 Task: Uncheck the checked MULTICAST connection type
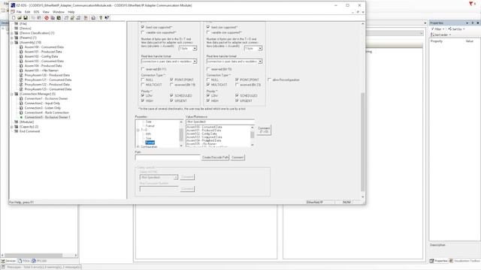tap(208, 85)
